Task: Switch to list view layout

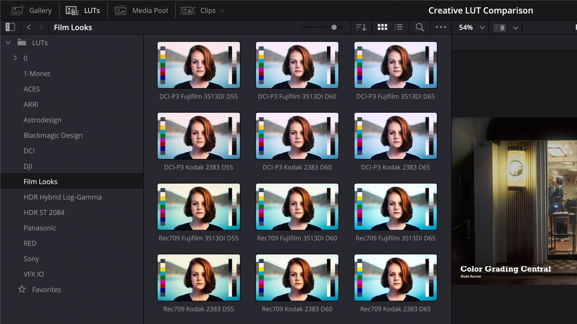Action: pyautogui.click(x=399, y=27)
